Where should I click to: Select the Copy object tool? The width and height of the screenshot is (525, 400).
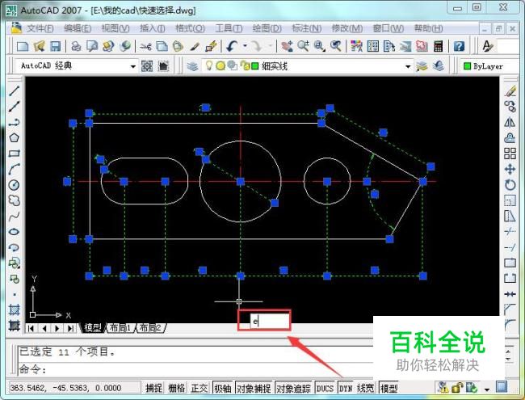[x=510, y=107]
